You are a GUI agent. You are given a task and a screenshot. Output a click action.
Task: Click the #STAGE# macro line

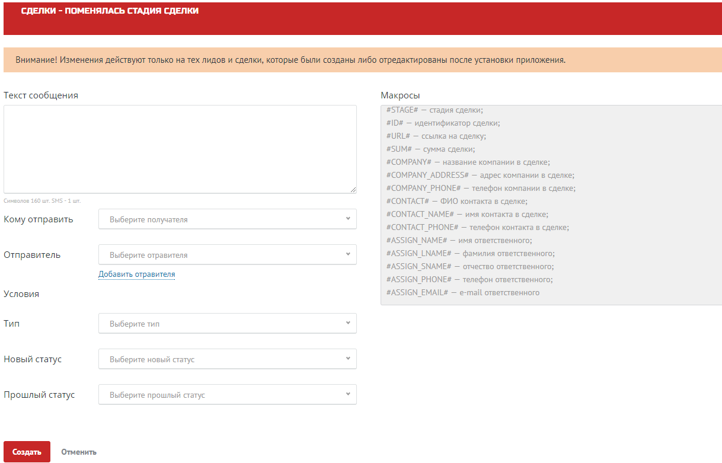click(x=435, y=110)
